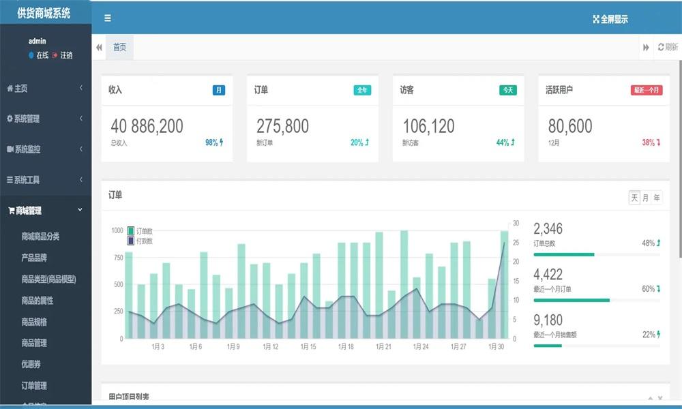
Task: Click the 20% up-arrow icon on 订单 card
Action: (x=367, y=142)
